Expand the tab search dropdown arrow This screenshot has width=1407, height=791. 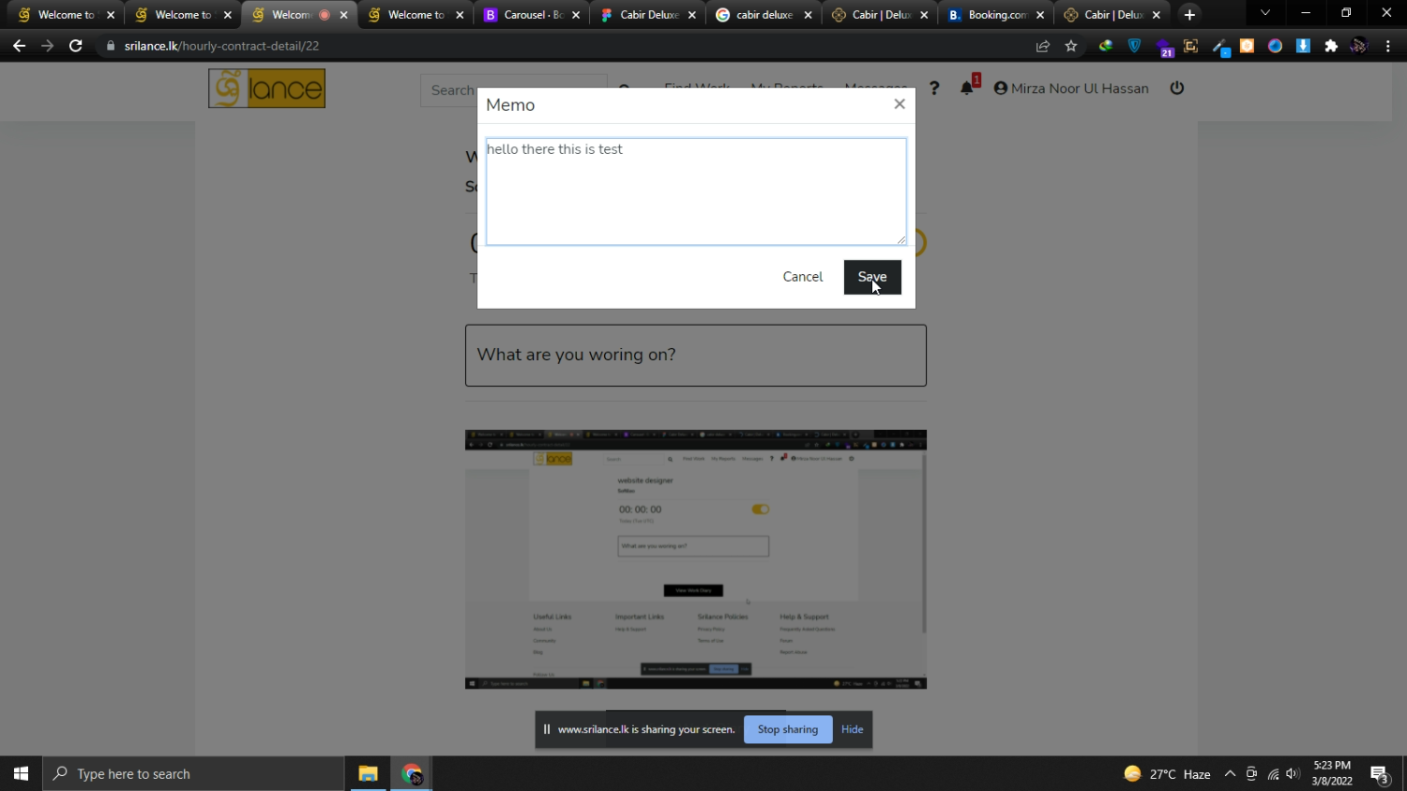(1264, 14)
